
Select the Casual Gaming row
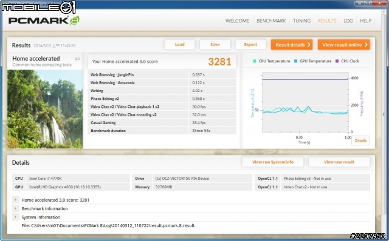[162, 122]
